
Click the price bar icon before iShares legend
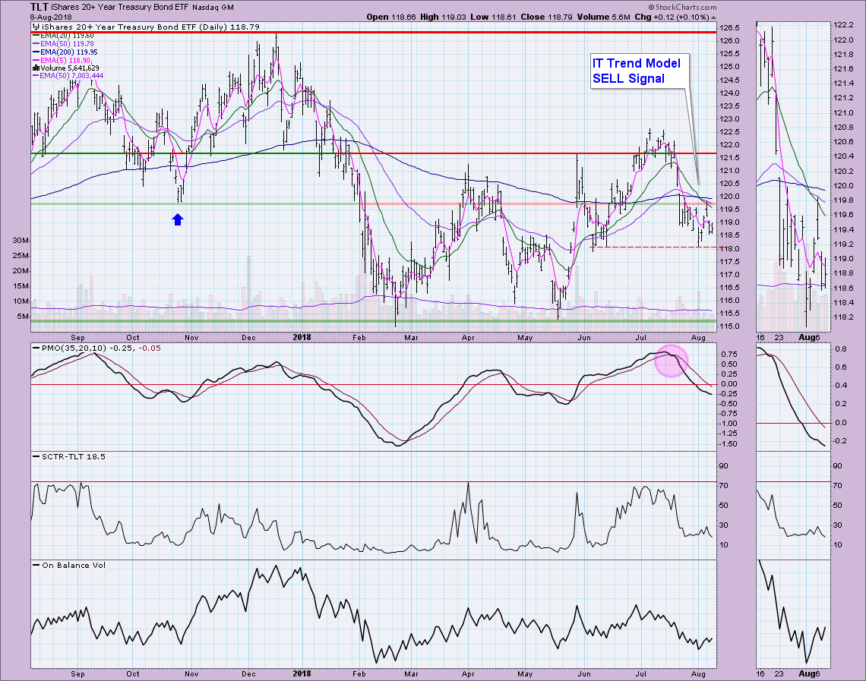coord(34,26)
